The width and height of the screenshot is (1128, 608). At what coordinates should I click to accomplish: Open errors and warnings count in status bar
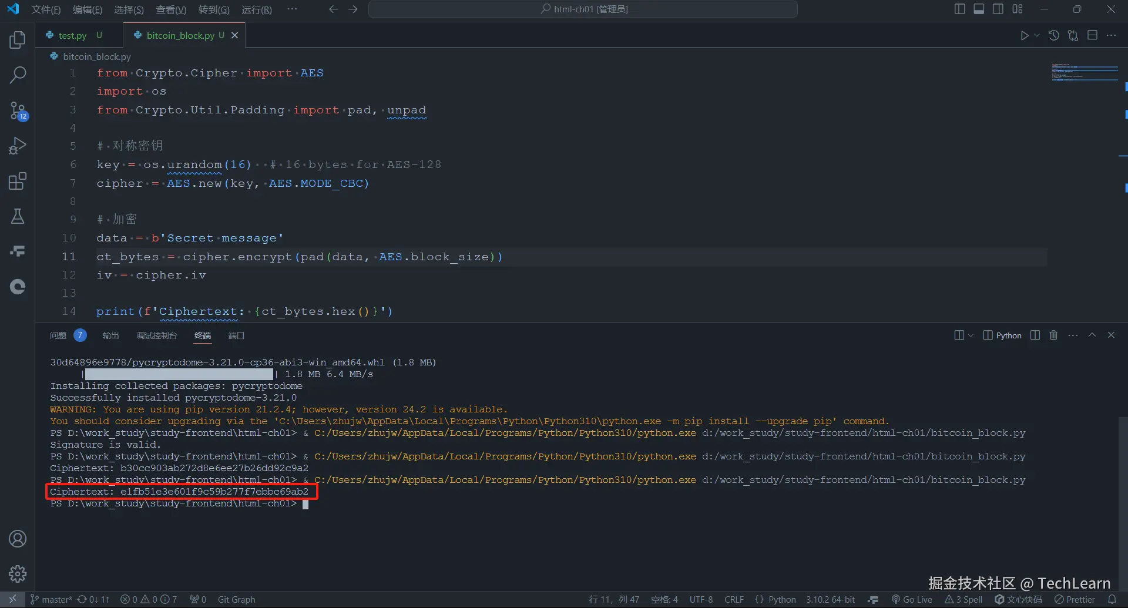click(149, 600)
